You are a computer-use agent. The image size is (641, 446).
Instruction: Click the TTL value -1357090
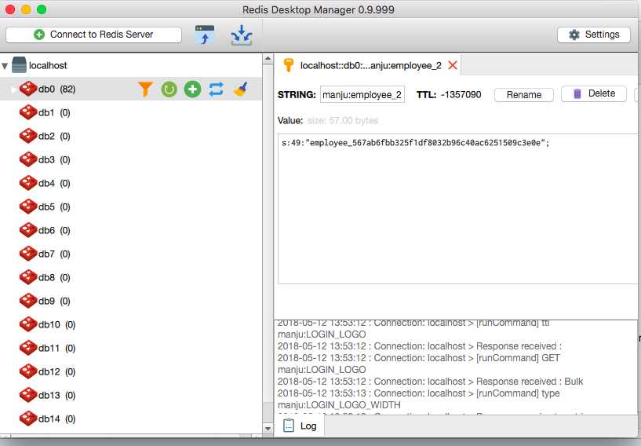click(461, 94)
